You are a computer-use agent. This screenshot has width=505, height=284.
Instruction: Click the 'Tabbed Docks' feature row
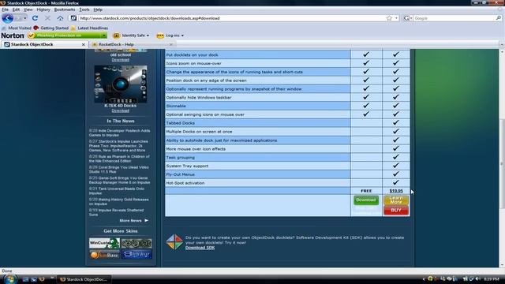click(258, 123)
